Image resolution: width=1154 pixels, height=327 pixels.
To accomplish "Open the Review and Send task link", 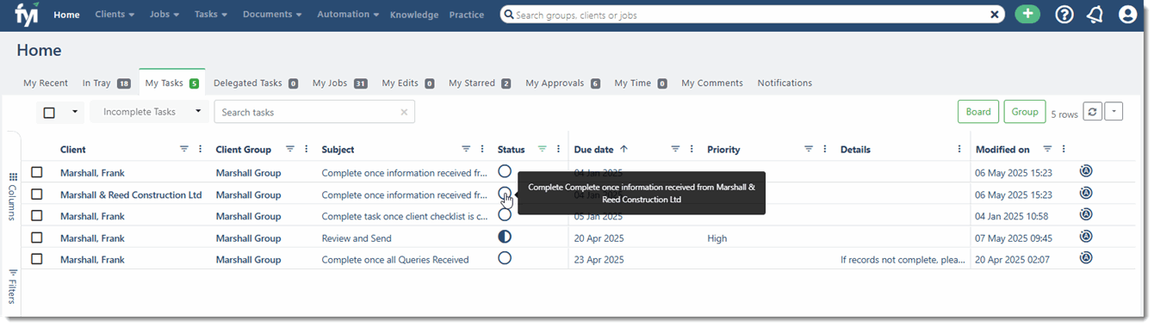I will pyautogui.click(x=357, y=238).
